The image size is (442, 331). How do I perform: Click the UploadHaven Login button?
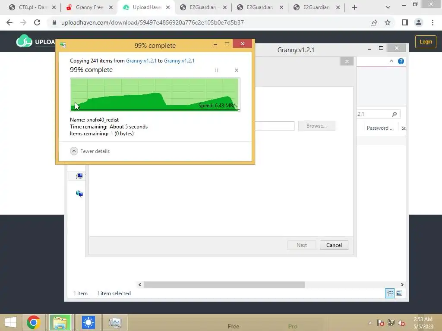point(425,42)
